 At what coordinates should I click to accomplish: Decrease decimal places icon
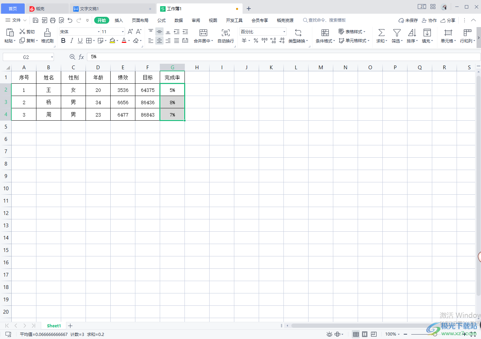click(x=282, y=41)
